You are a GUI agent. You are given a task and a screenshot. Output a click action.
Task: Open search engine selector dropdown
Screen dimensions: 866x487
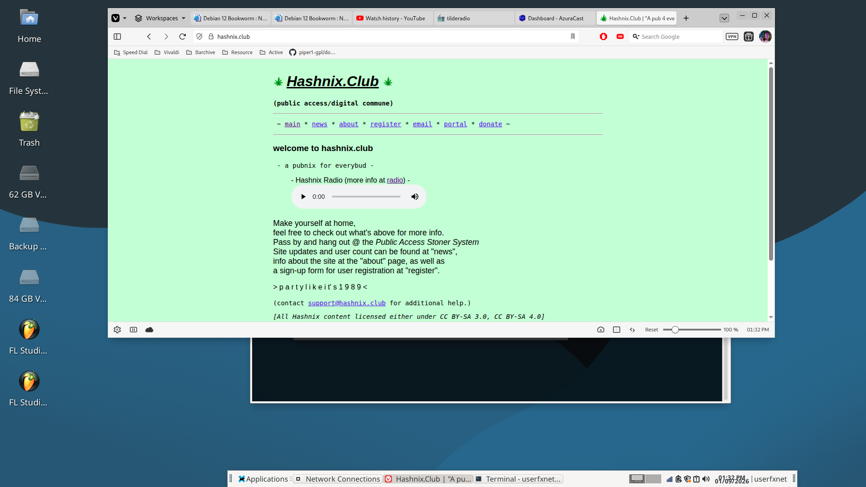tap(636, 37)
